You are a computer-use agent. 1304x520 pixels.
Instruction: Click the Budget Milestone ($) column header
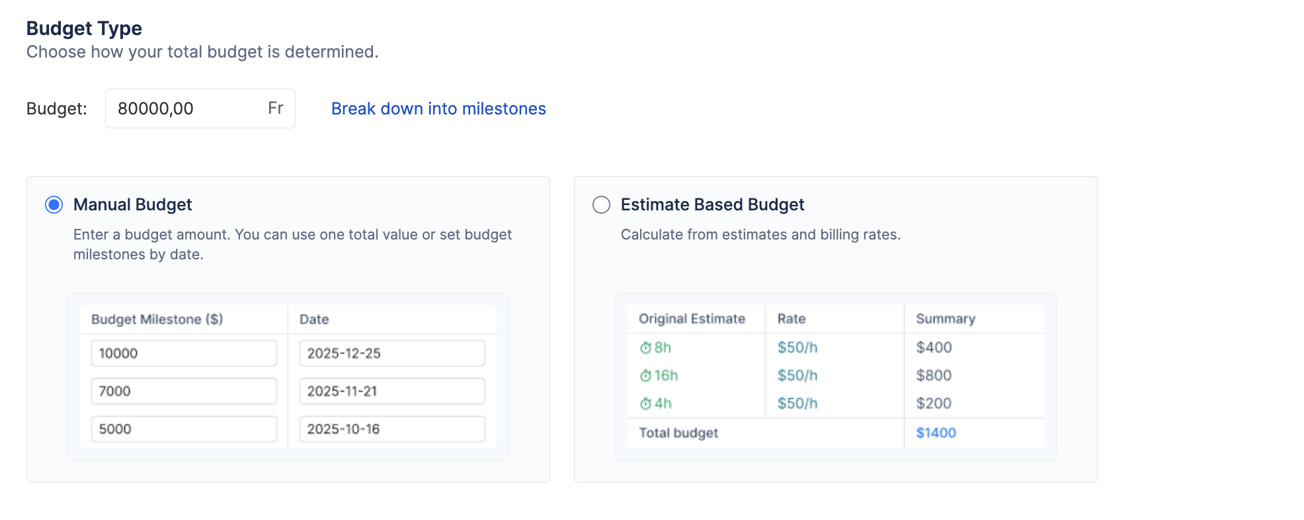click(x=157, y=320)
